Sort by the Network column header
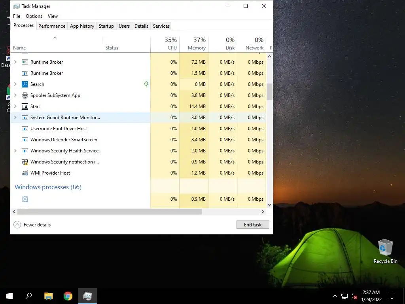 tap(252, 44)
